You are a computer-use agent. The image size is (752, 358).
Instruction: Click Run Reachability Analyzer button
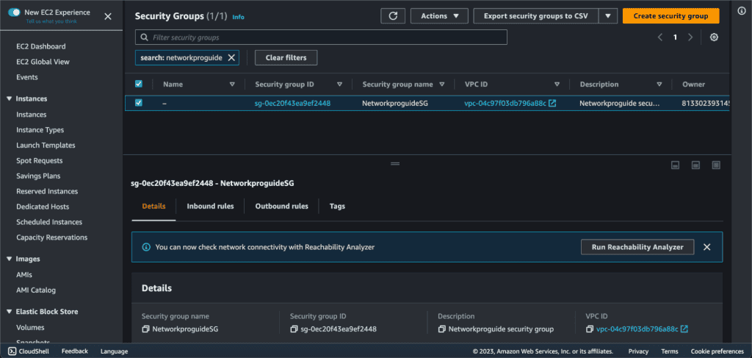click(x=637, y=247)
